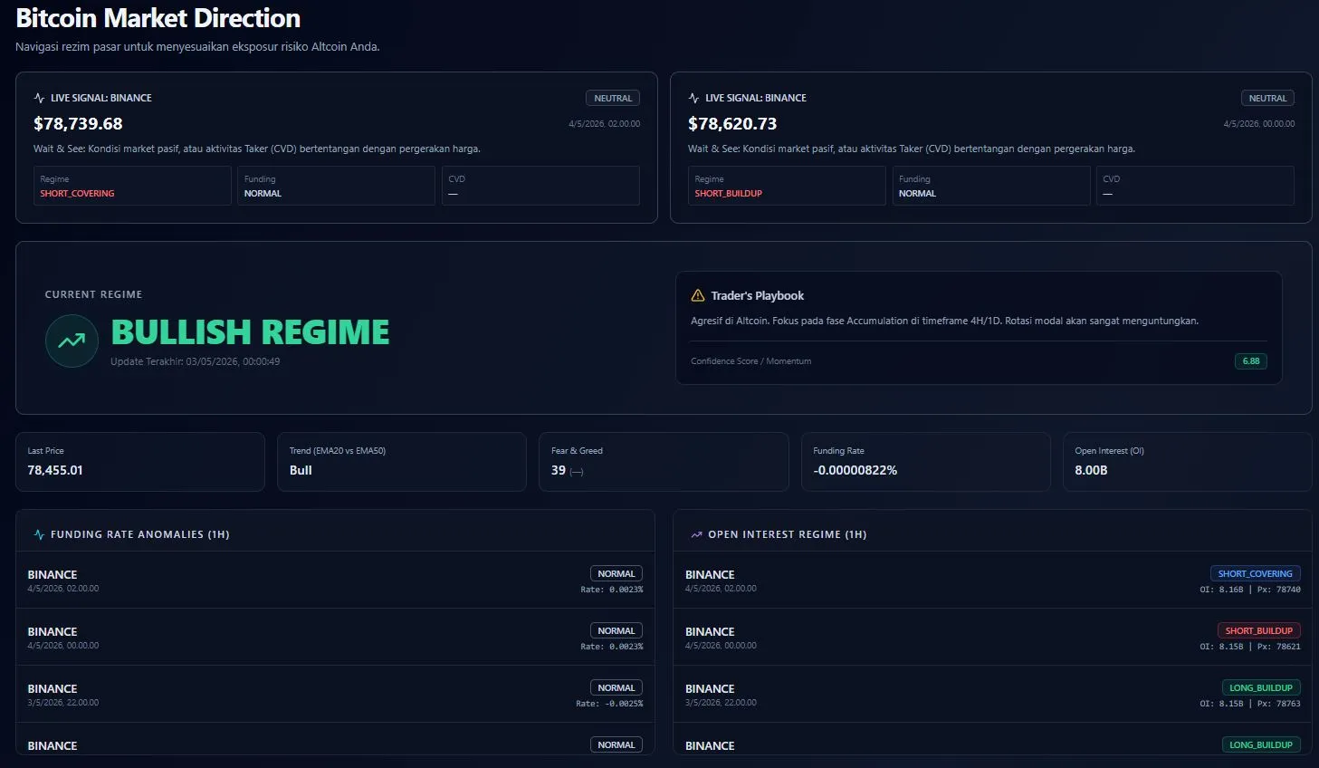
Task: Click the Trend EMA20 vs EMA50 Bull card
Action: click(402, 462)
